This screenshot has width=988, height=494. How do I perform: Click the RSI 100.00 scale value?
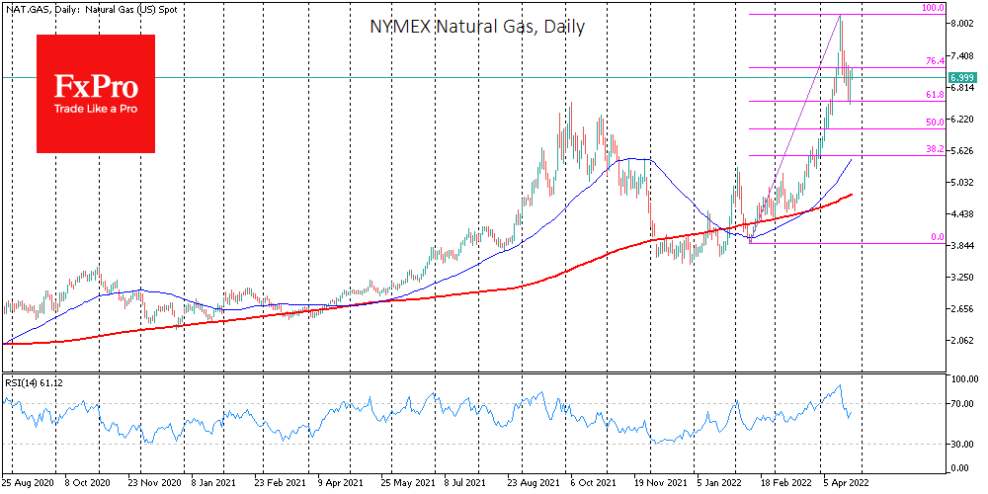click(964, 379)
